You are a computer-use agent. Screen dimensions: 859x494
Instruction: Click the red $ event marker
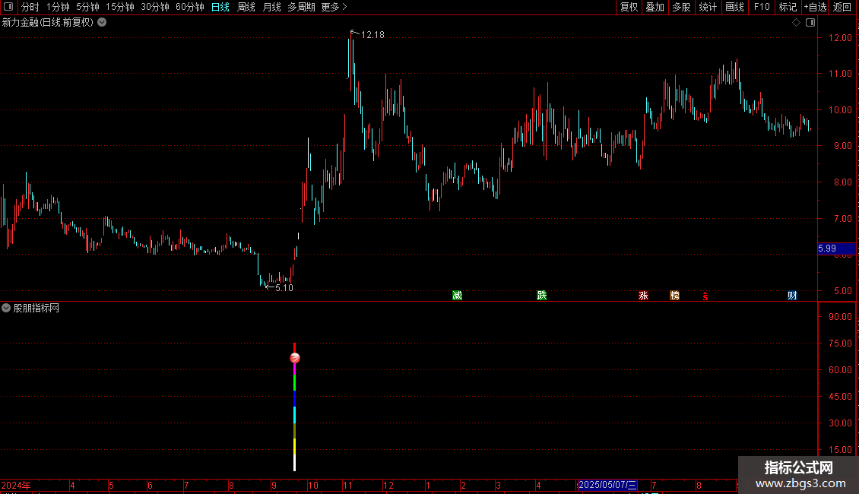pyautogui.click(x=705, y=296)
